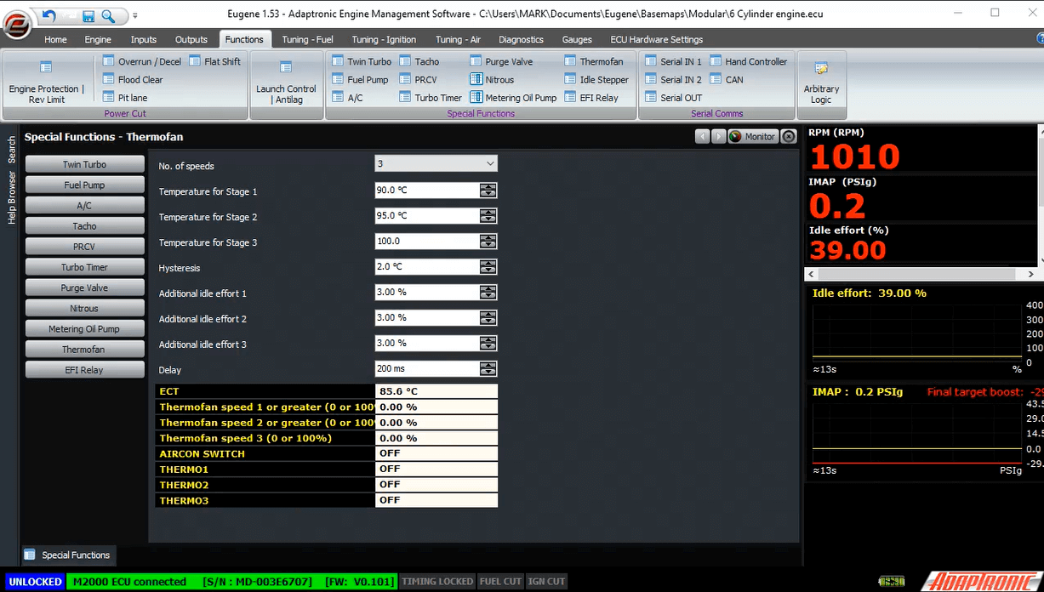This screenshot has height=592, width=1044.
Task: Switch to Tuning - Ignition tab
Action: (384, 39)
